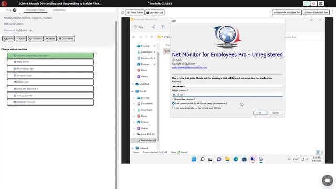Click the refresh icon above the VM
The height and width of the screenshot is (189, 336).
[x=122, y=13]
